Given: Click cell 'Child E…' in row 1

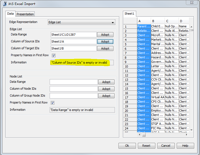Looking at the screenshot, I should (x=158, y=26).
